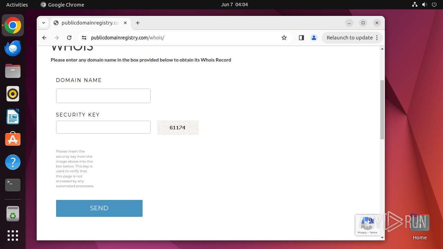Click the page vertical scrollbar thumb
The width and height of the screenshot is (443, 249).
pyautogui.click(x=382, y=110)
